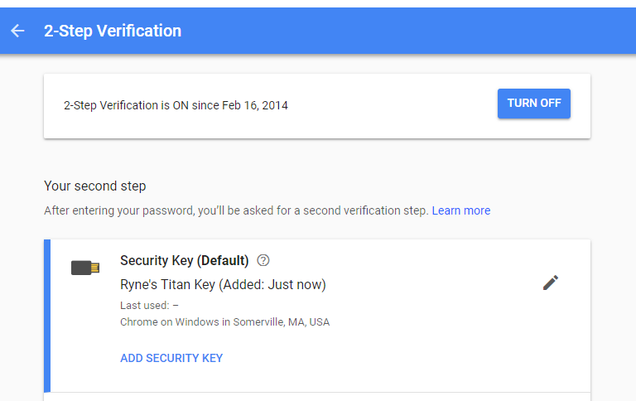Click the 2-Step Verification page title
The height and width of the screenshot is (401, 636).
[113, 31]
